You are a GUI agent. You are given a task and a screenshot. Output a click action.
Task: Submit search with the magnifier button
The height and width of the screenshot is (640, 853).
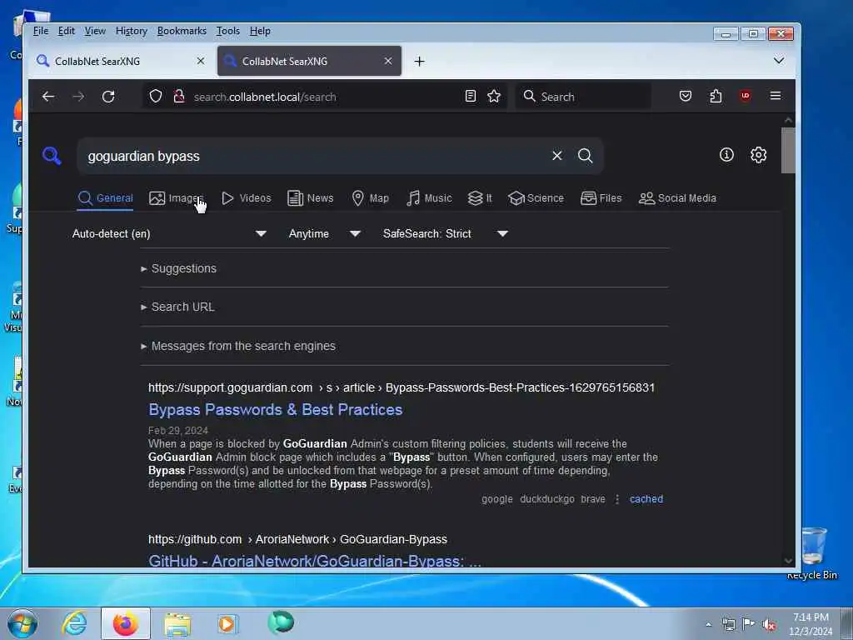click(586, 156)
